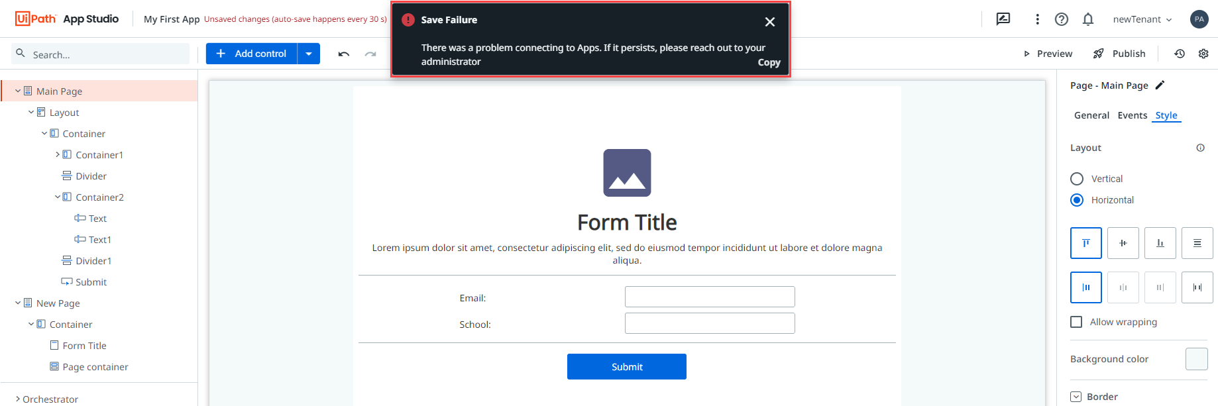Image resolution: width=1218 pixels, height=406 pixels.
Task: Close the Save Failure notification
Action: 770,22
